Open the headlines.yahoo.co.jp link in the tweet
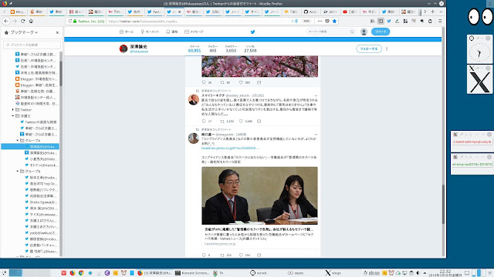Viewport: 494px width, 277px height. coord(230,148)
